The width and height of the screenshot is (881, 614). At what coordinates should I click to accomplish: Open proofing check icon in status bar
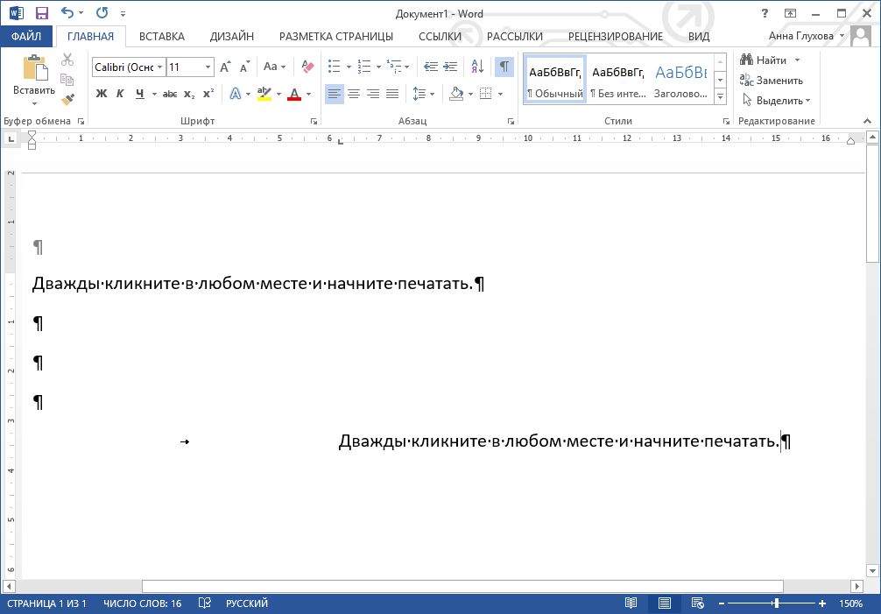205,603
